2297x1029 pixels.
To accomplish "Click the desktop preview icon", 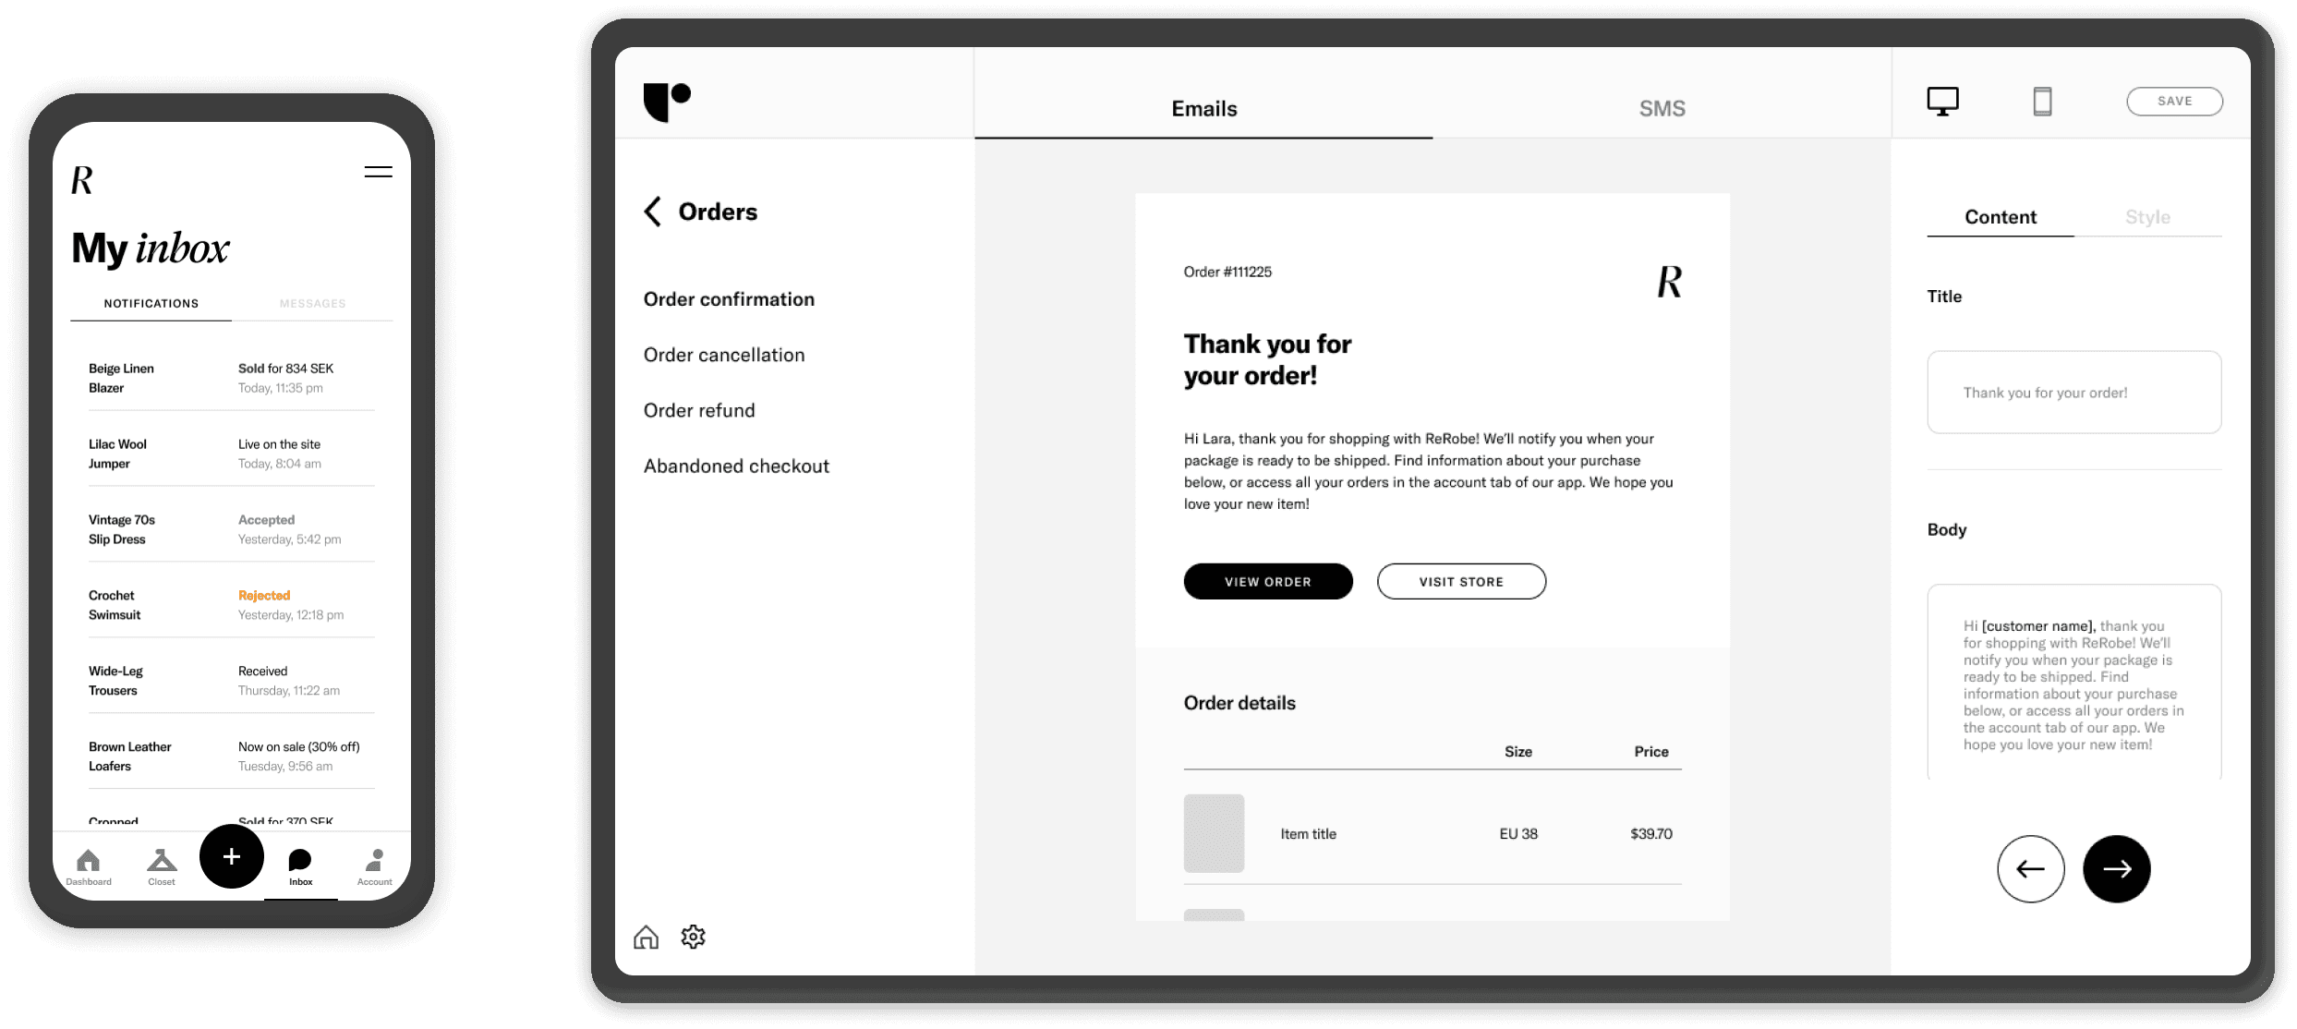I will point(1942,101).
